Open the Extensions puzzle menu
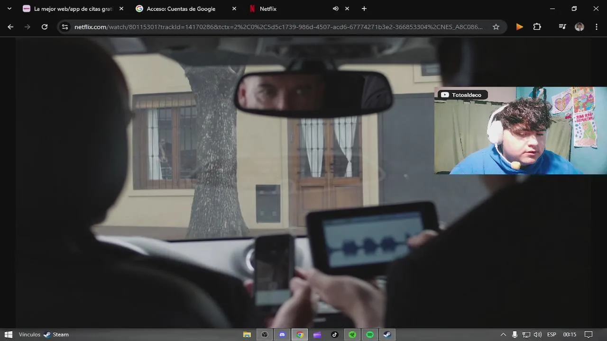The image size is (607, 341). (x=537, y=27)
